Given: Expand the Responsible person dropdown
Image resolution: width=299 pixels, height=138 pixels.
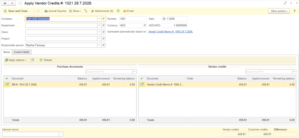Looking at the screenshot, I should (99, 45).
